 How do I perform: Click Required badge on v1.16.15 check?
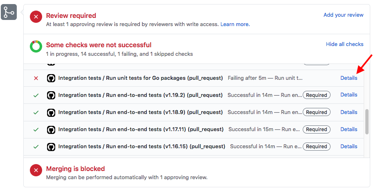(316, 147)
